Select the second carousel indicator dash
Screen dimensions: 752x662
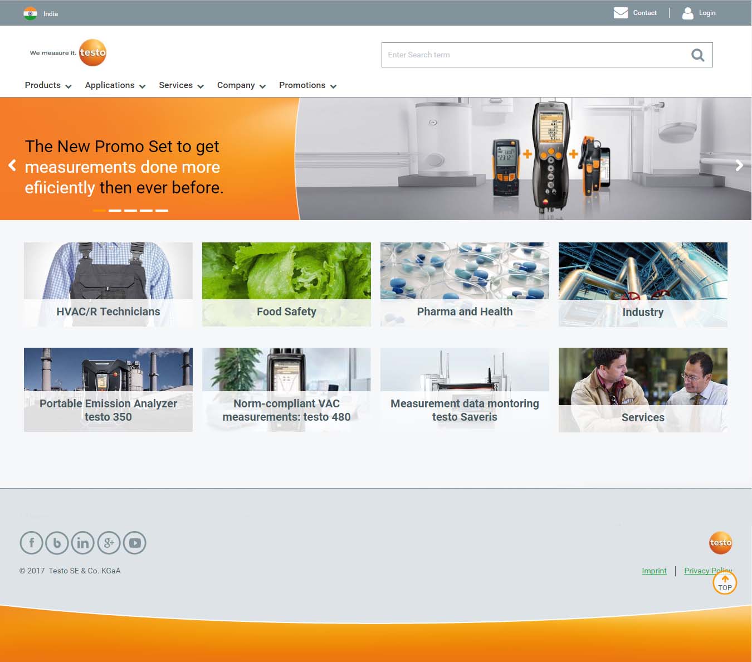pyautogui.click(x=115, y=211)
